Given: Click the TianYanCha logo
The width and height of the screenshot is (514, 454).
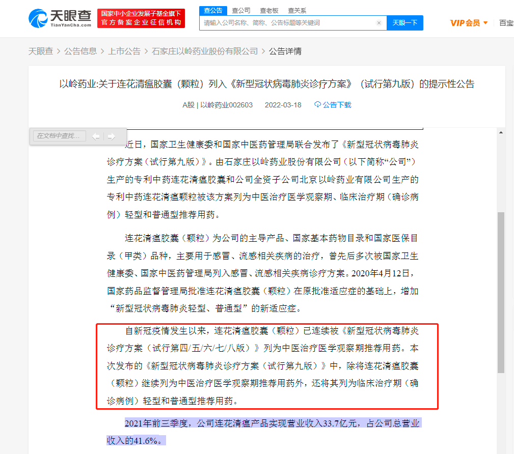Looking at the screenshot, I should click(x=60, y=18).
